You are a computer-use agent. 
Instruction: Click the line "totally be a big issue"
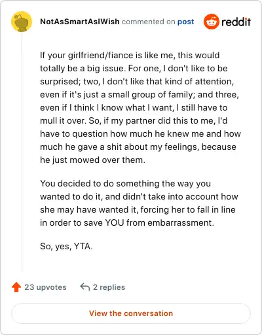coord(134,69)
